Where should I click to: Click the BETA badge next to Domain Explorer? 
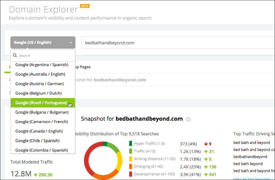(85, 6)
